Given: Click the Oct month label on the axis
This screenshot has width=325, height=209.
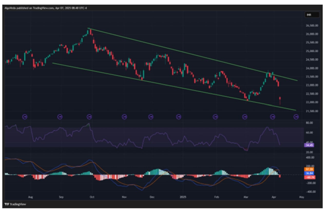Looking at the screenshot, I should [x=92, y=197].
